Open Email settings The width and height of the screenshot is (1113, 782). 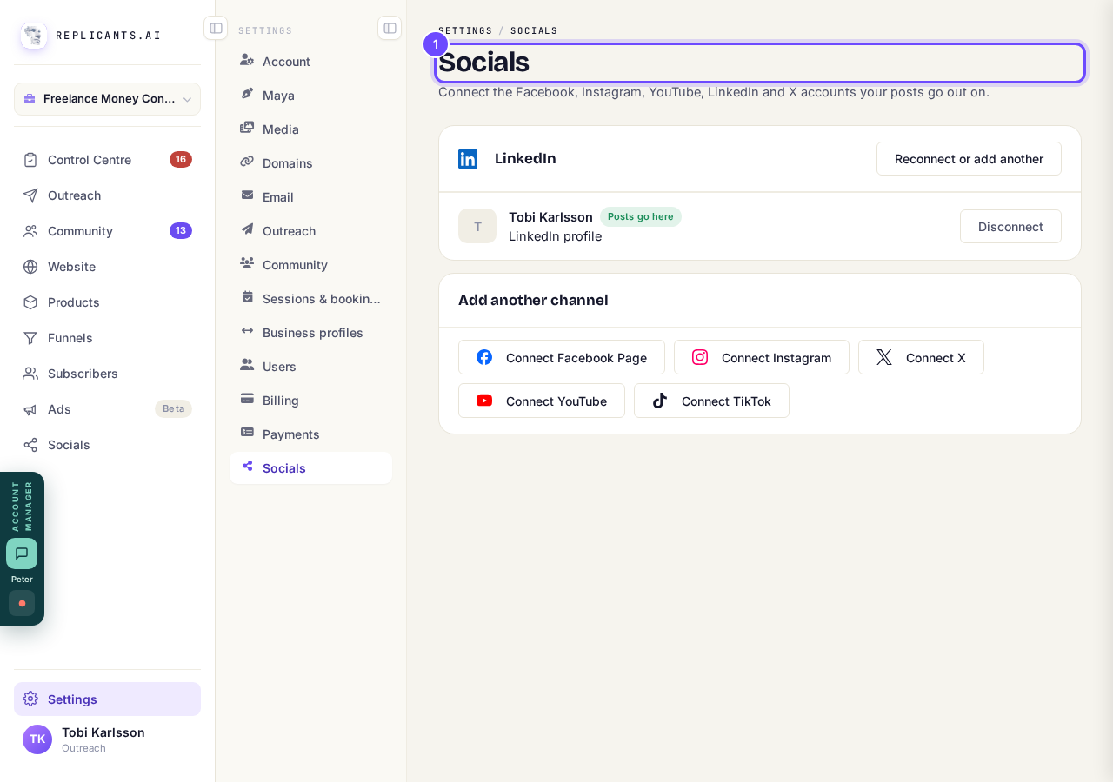click(310, 197)
